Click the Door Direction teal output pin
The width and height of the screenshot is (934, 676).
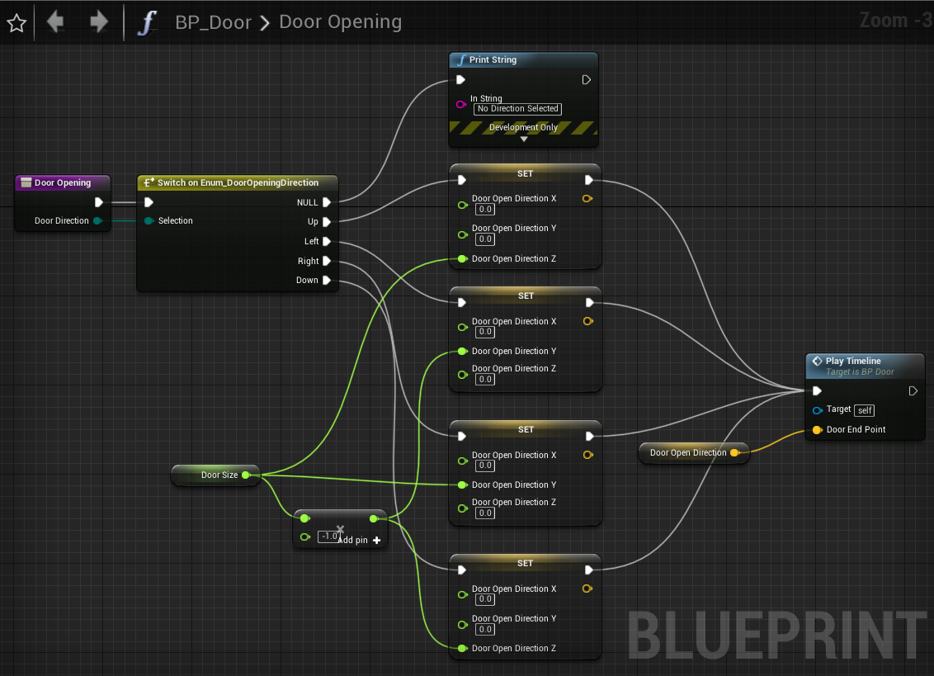click(97, 220)
